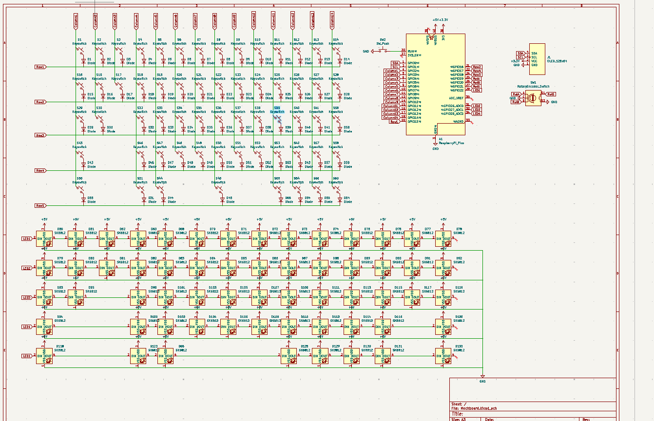Click the SDA label at Pico GPIO0

point(396,63)
